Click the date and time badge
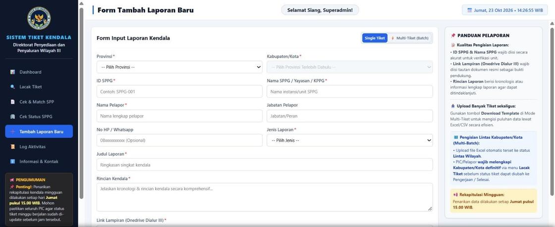555x227 pixels. pyautogui.click(x=505, y=10)
